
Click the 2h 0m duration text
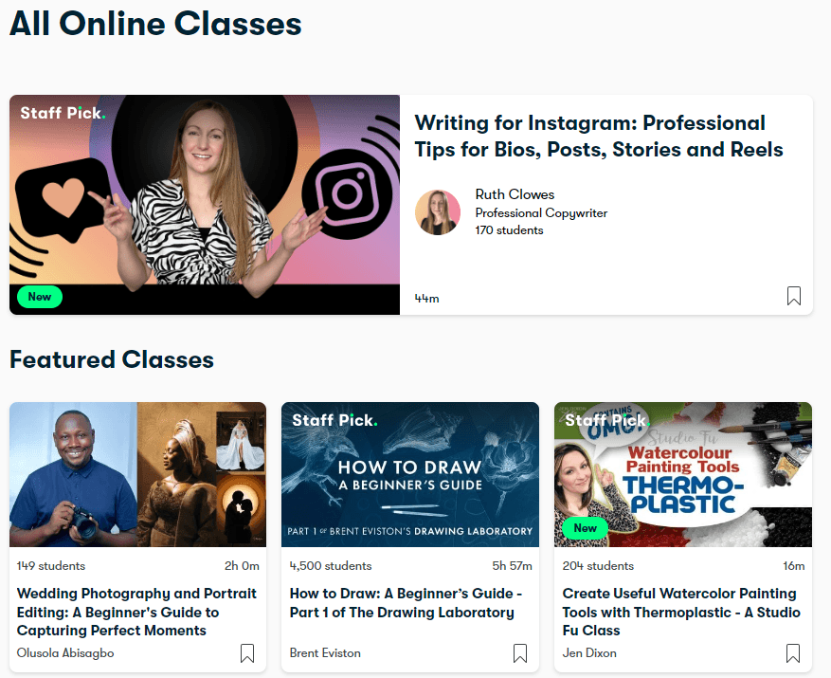tap(242, 566)
